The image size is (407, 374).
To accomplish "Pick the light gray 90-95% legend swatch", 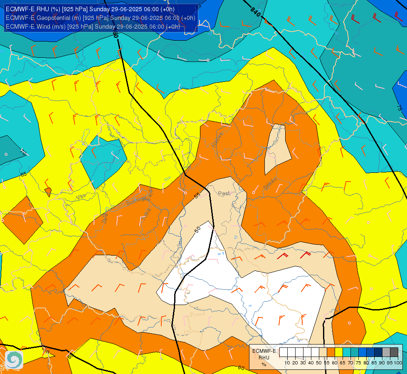I will point(386,352).
